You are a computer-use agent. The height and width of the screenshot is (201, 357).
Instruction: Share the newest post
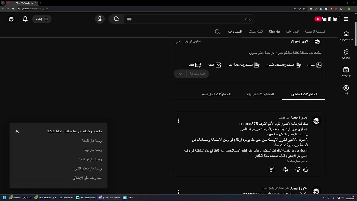click(285, 169)
